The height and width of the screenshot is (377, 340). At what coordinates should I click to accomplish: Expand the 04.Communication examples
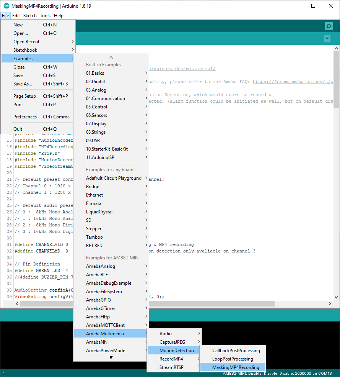(x=111, y=98)
